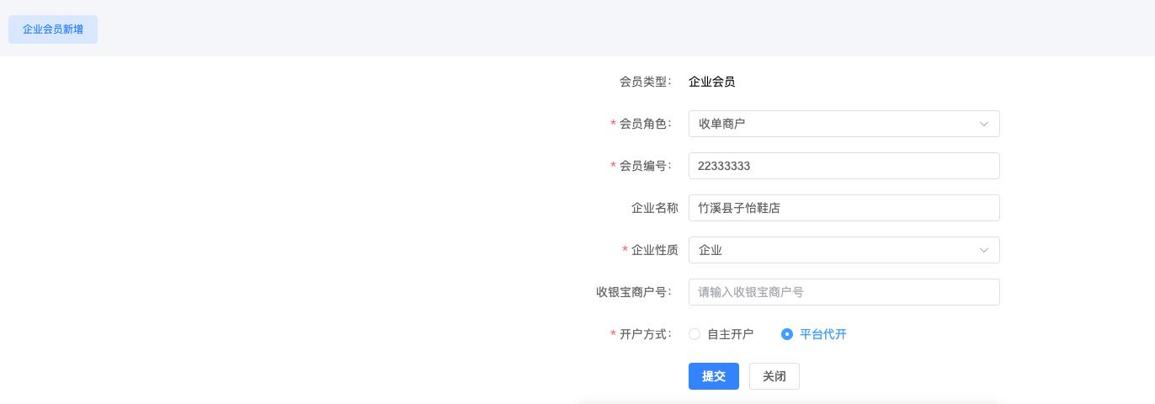Click the chevron icon in 企业性质 field
Screen dimensions: 1155x404
pyautogui.click(x=983, y=250)
